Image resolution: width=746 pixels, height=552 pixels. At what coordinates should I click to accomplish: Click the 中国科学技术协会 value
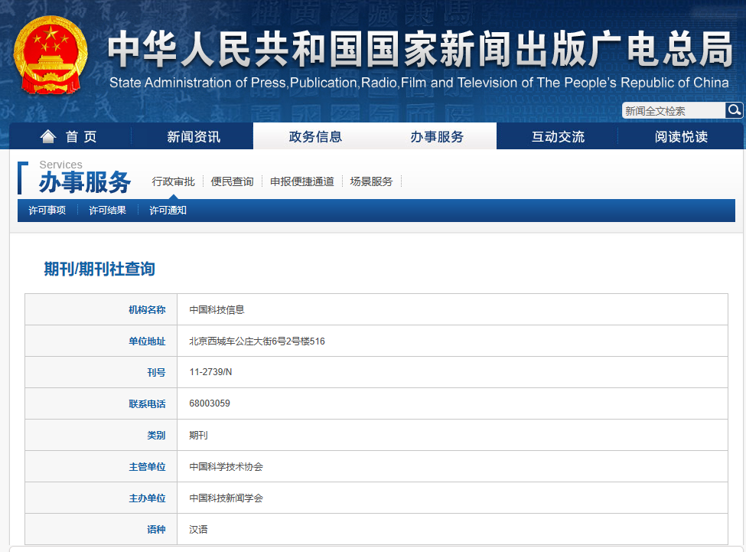click(226, 467)
